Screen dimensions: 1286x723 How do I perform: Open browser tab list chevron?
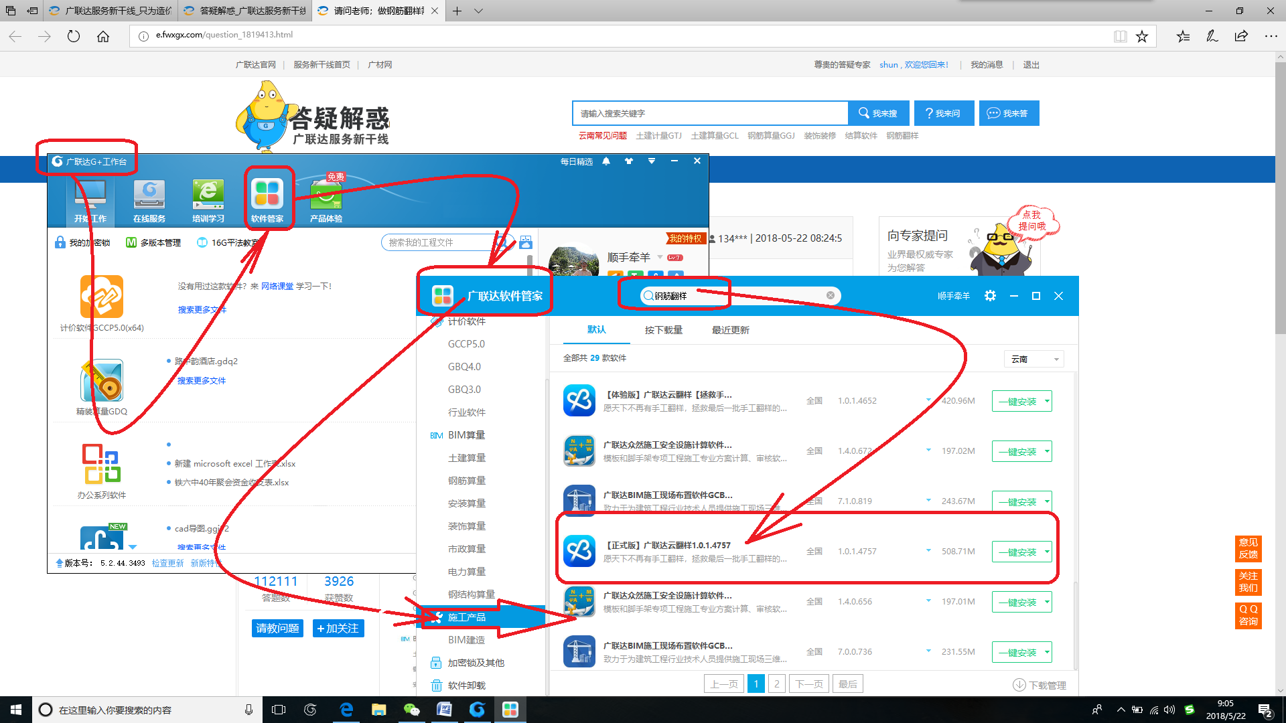pos(478,11)
